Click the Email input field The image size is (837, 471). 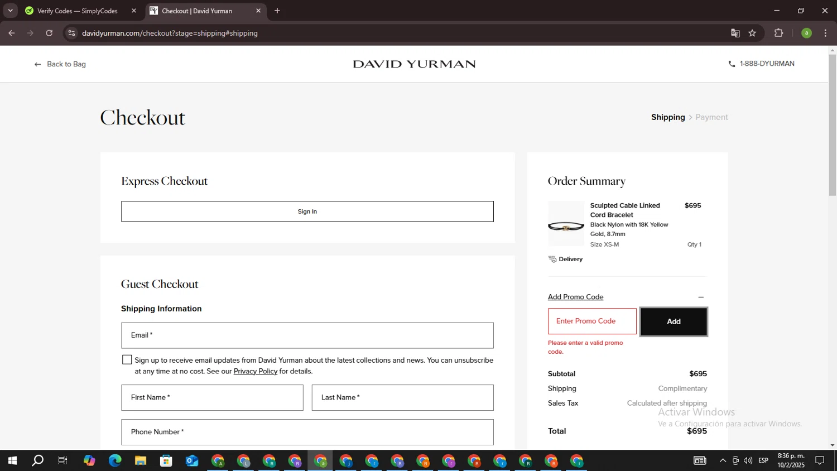coord(307,335)
